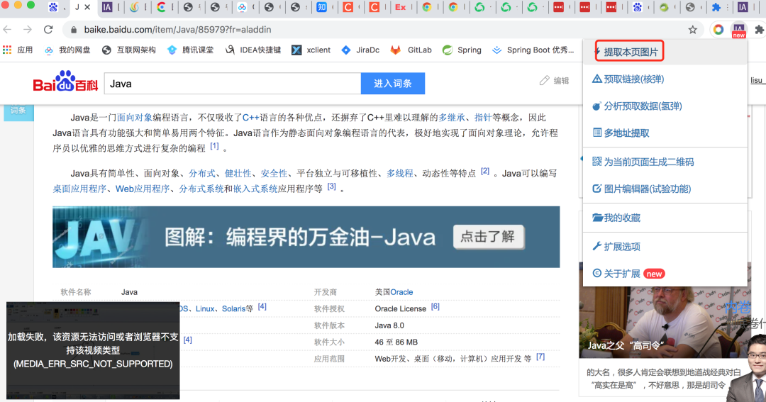Click the 词条 side tab

[x=18, y=111]
